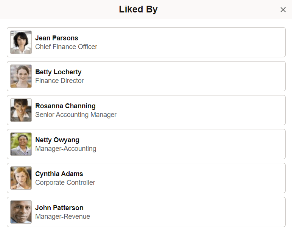Open Netty Owyang profile photo
The image size is (292, 238).
(21, 144)
